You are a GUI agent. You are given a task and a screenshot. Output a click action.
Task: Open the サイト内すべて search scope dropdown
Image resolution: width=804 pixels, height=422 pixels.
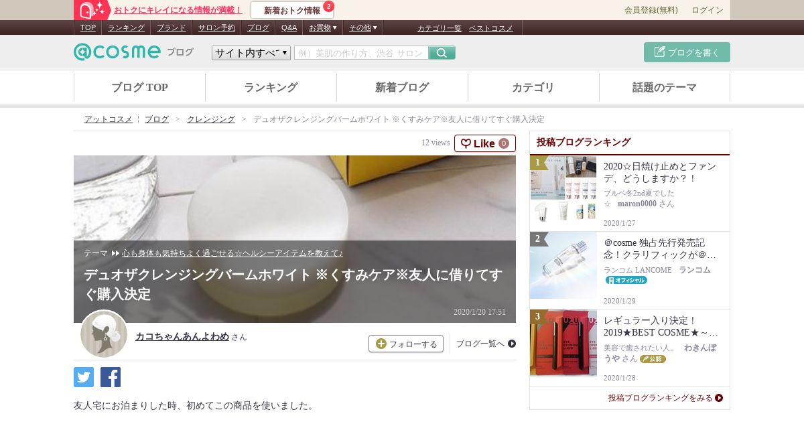(x=251, y=53)
